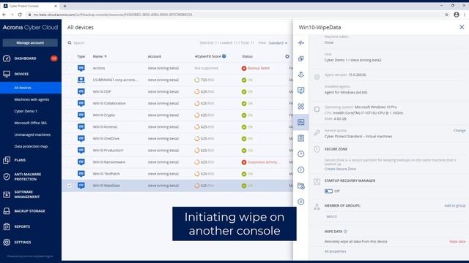Bookmark page with the star icon

point(446,15)
